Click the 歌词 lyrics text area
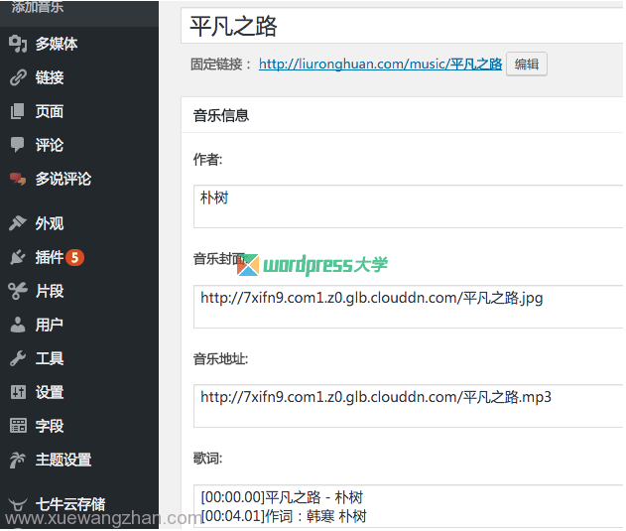Screen dimensions: 626x531 click(x=408, y=506)
